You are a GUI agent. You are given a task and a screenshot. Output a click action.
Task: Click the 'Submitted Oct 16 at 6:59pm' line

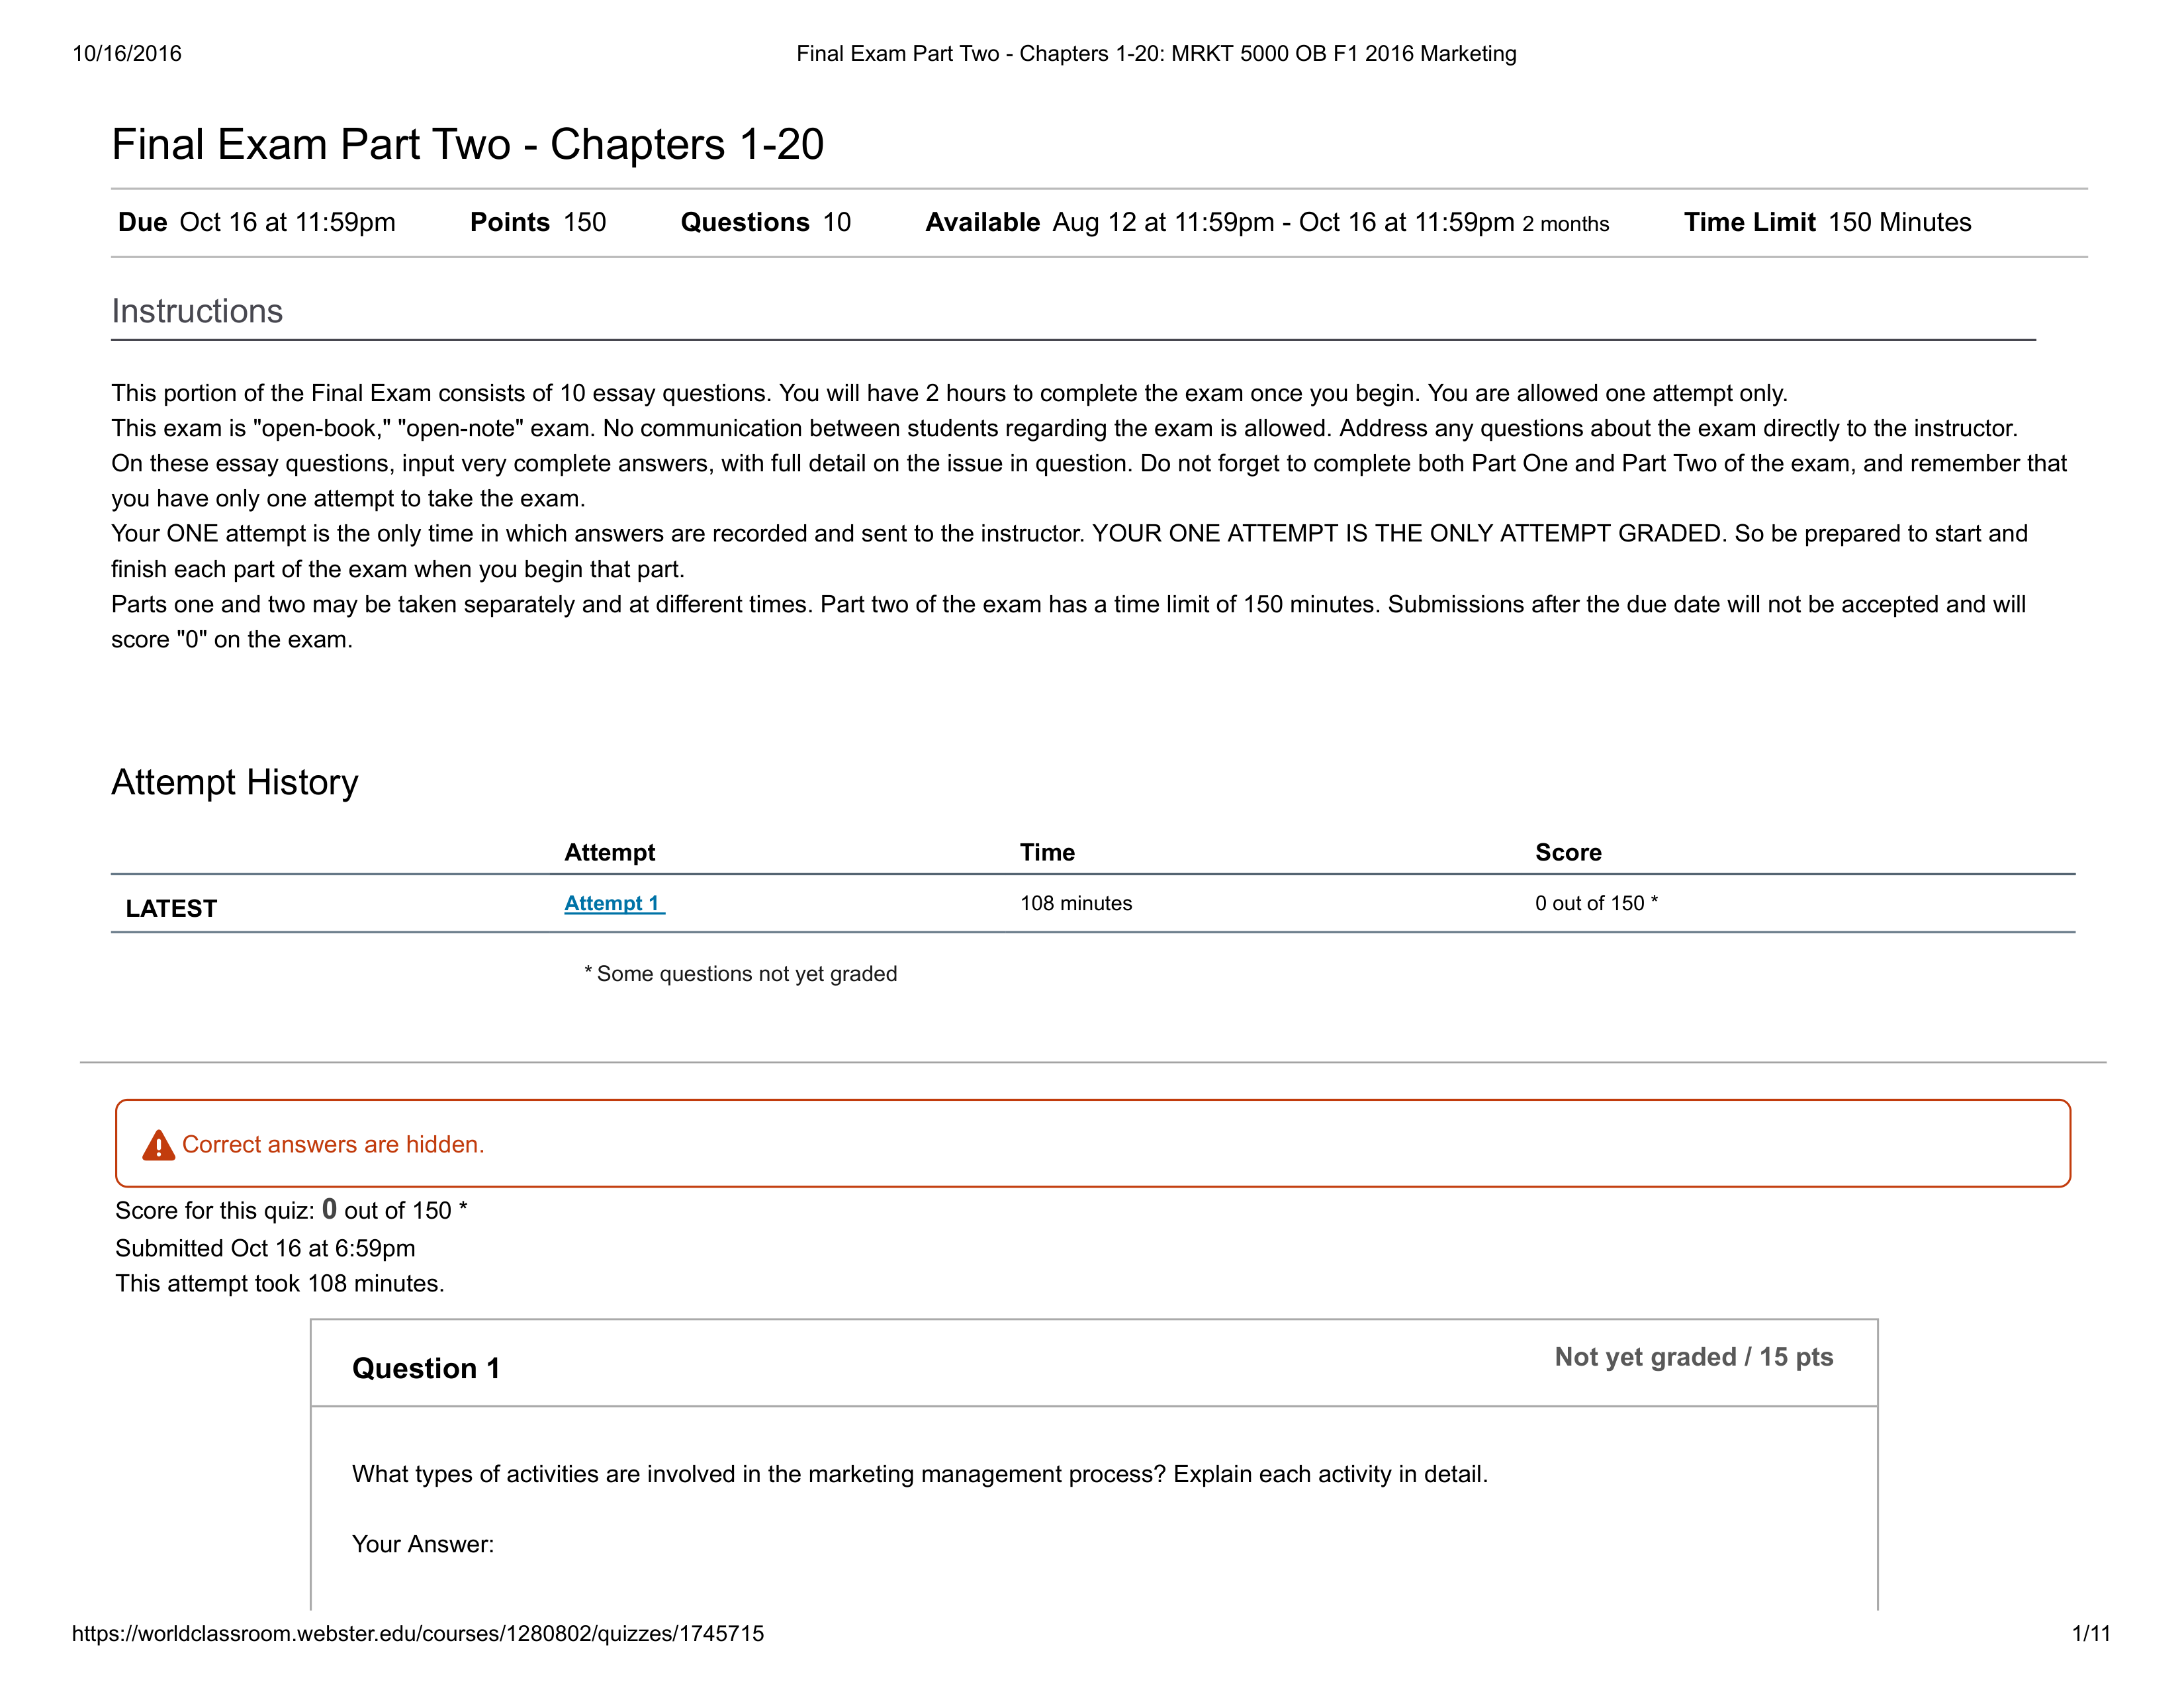tap(265, 1248)
